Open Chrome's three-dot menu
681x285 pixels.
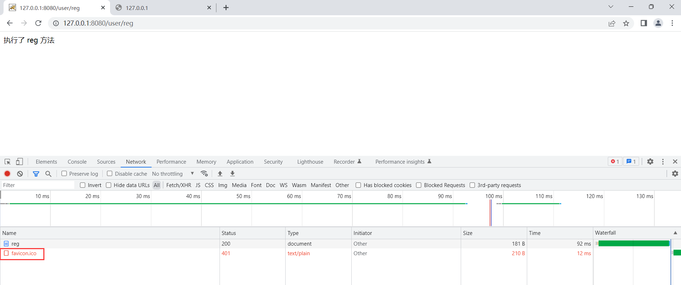pos(672,23)
